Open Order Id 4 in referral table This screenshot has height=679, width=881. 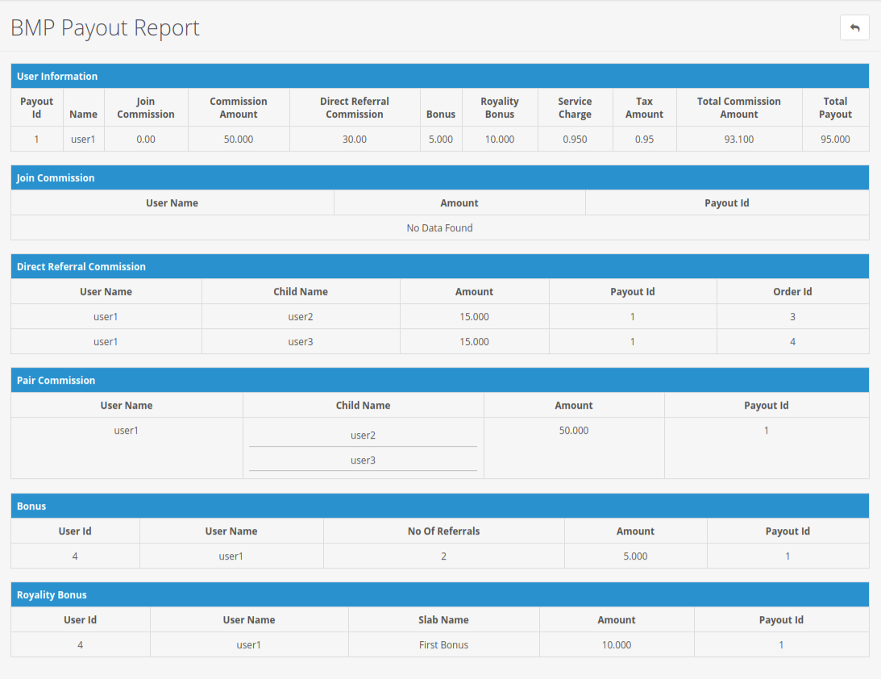792,342
